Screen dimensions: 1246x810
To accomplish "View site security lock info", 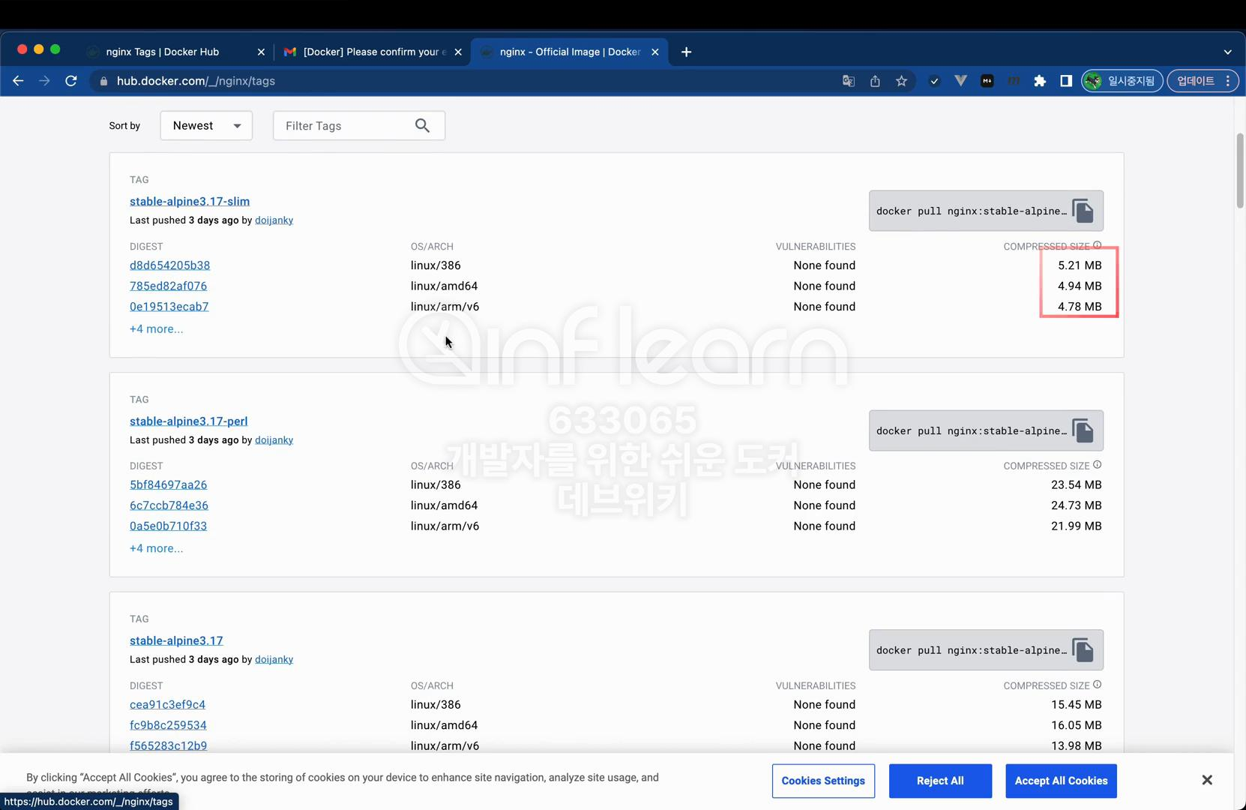I will click(x=103, y=81).
